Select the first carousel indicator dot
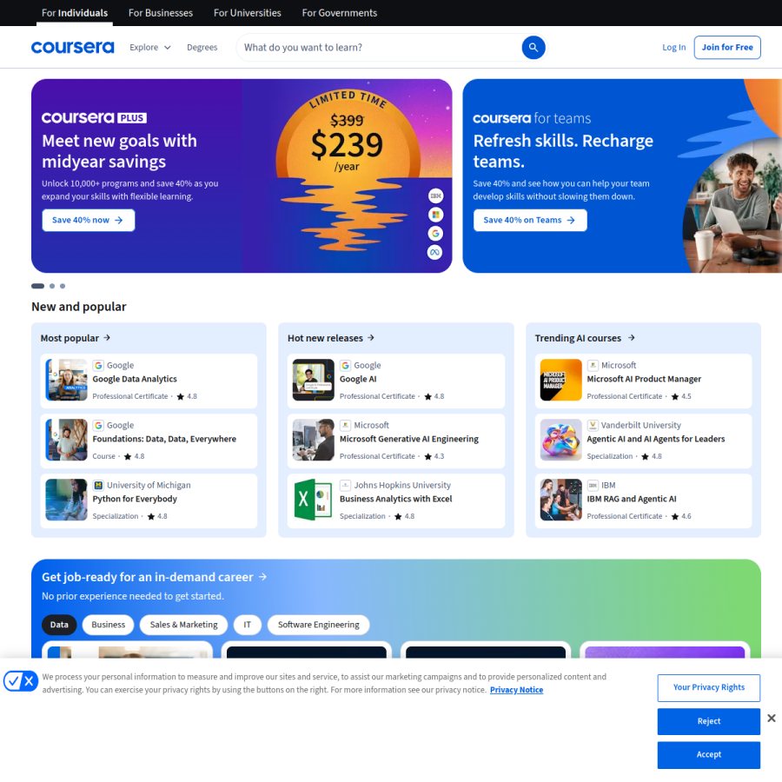The width and height of the screenshot is (782, 782). [38, 286]
